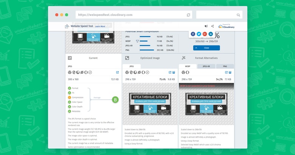
Task: Open the WEBP image in a new tab
Action: [x=226, y=72]
